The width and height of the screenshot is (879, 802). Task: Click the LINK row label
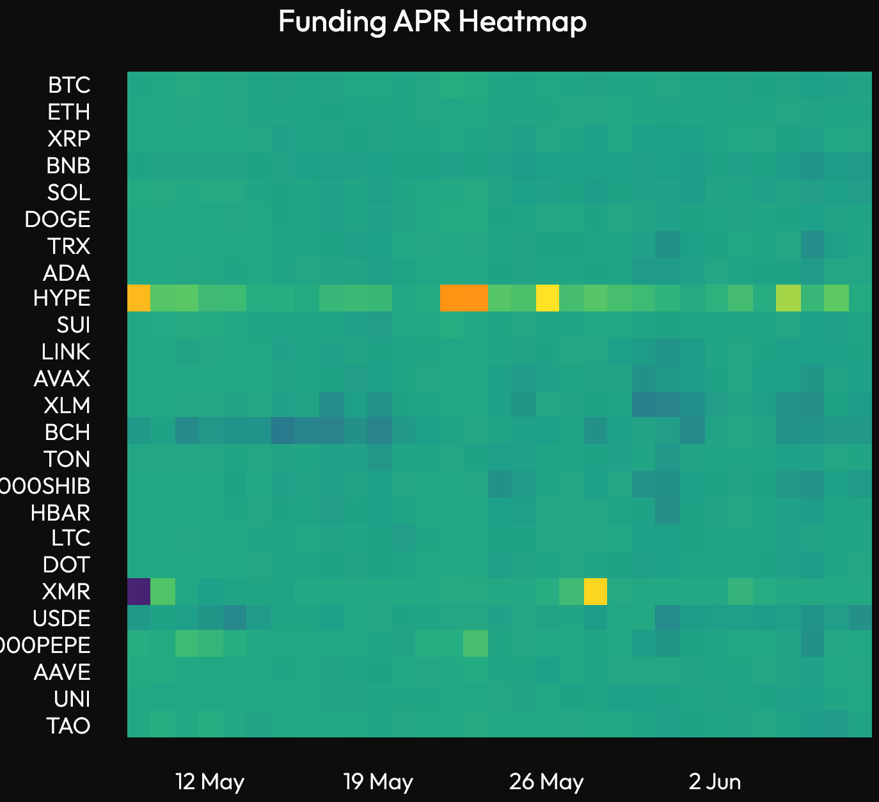[x=66, y=352]
